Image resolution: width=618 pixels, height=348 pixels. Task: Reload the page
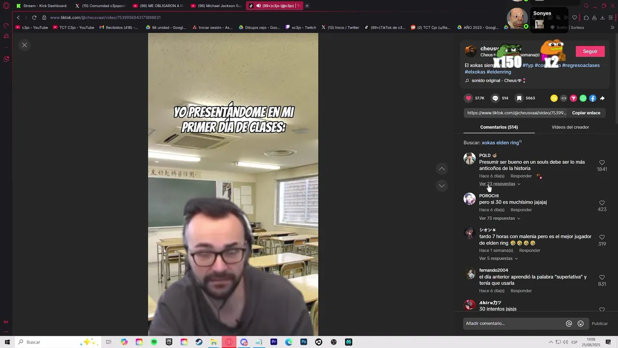point(34,17)
